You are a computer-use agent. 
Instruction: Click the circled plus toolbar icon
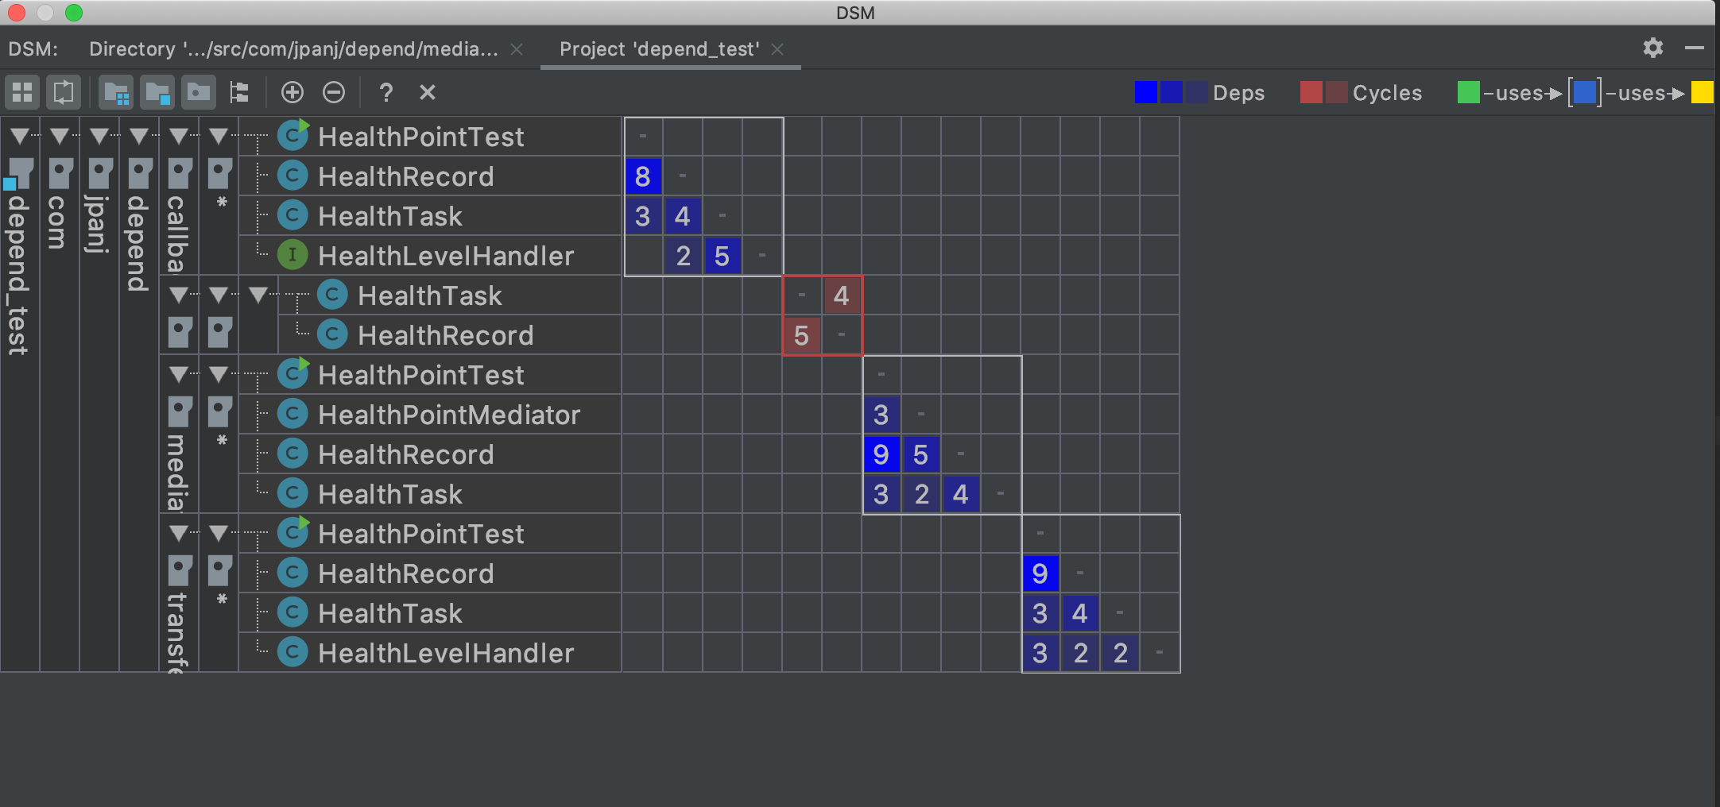tap(292, 92)
